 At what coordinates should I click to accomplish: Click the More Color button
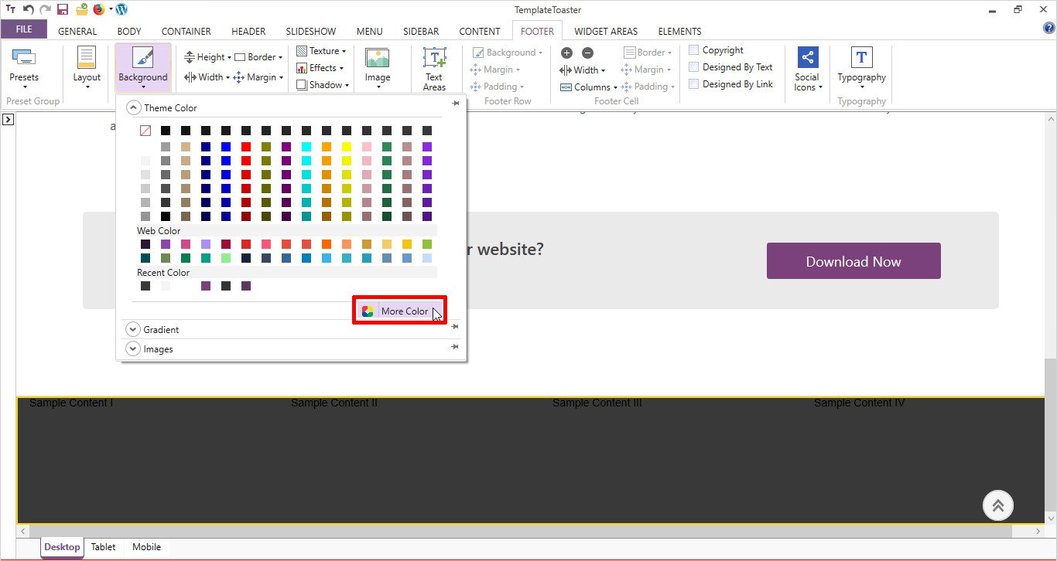point(399,311)
